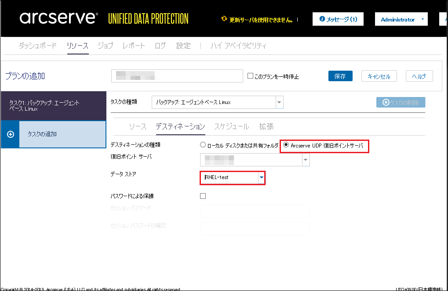The image size is (448, 291).
Task: Click the plan name input field
Action: pyautogui.click(x=177, y=76)
